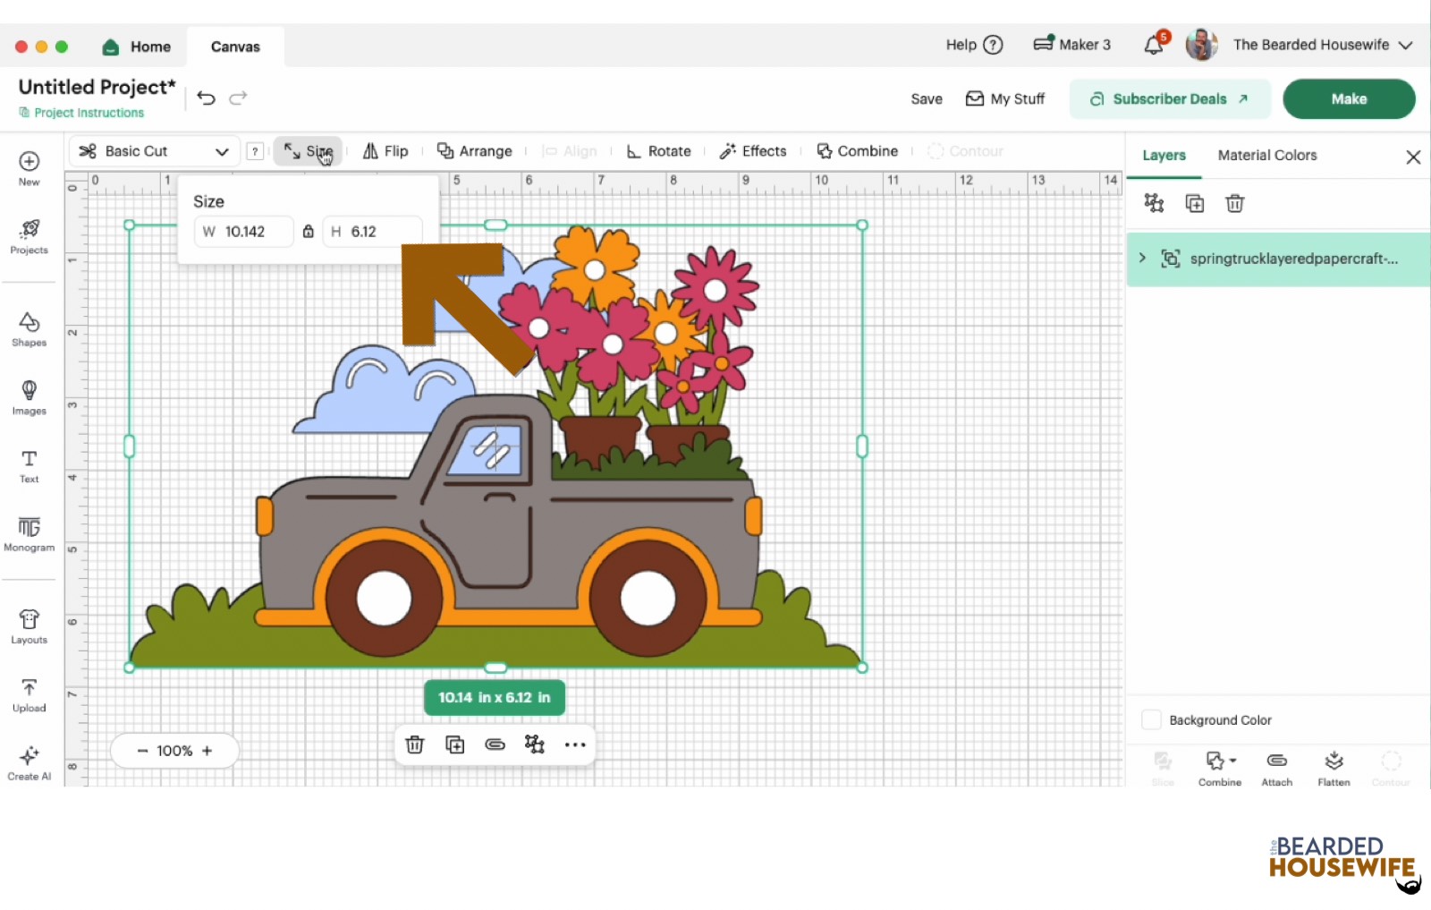
Task: Click the undo arrow
Action: click(x=206, y=98)
